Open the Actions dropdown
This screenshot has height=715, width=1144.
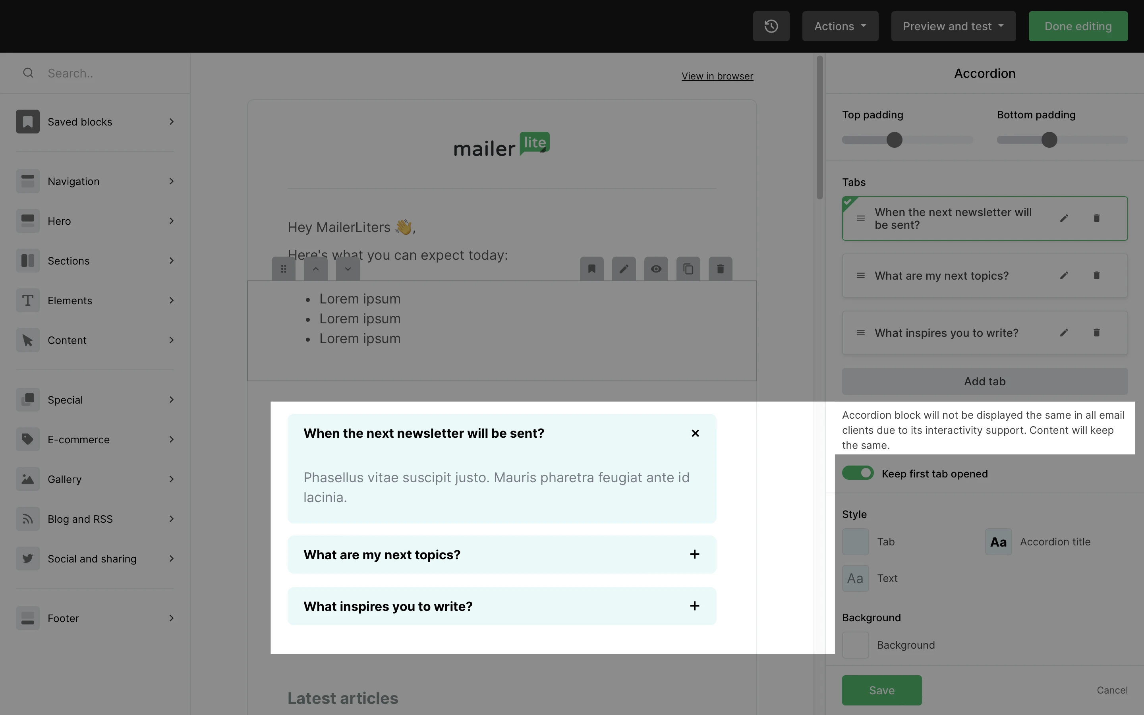(840, 27)
